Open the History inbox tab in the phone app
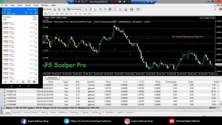The image size is (222, 125). point(23,82)
